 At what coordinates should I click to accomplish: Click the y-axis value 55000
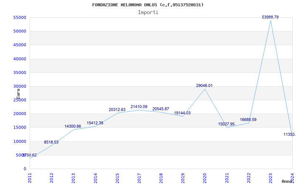coord(20,17)
